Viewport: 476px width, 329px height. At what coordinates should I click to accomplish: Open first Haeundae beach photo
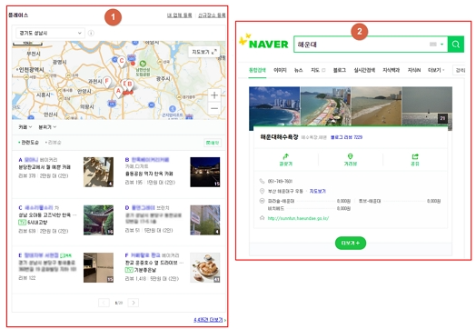point(274,106)
